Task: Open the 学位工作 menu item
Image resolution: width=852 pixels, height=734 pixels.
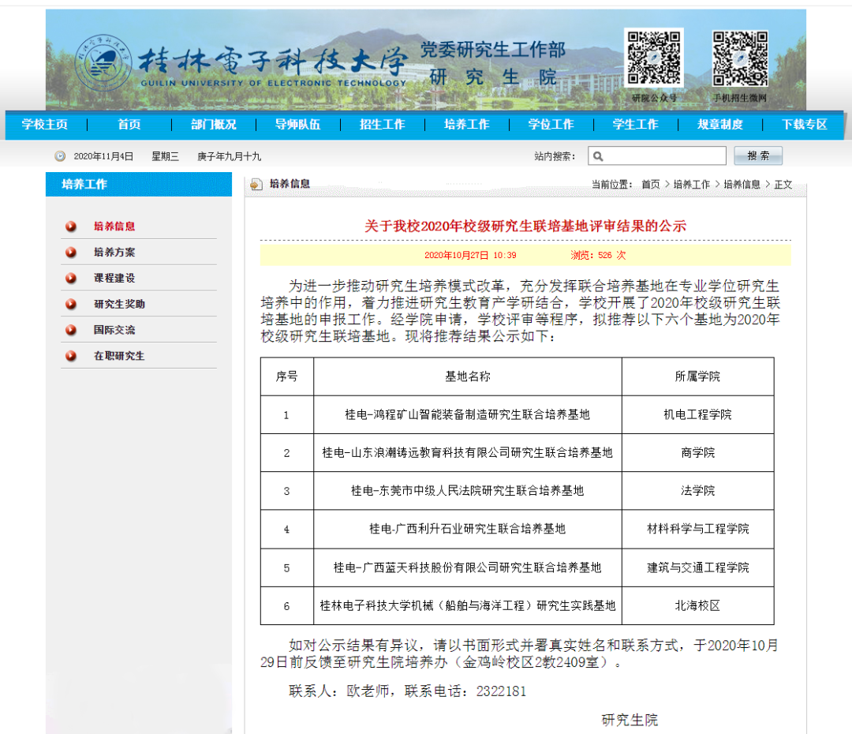Action: click(551, 125)
